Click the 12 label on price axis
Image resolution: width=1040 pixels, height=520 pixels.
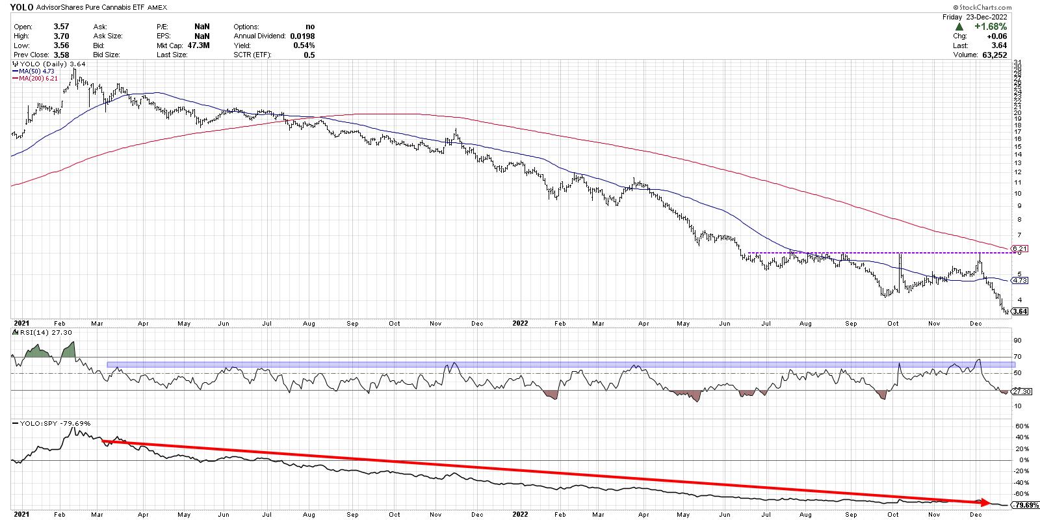click(x=1017, y=172)
